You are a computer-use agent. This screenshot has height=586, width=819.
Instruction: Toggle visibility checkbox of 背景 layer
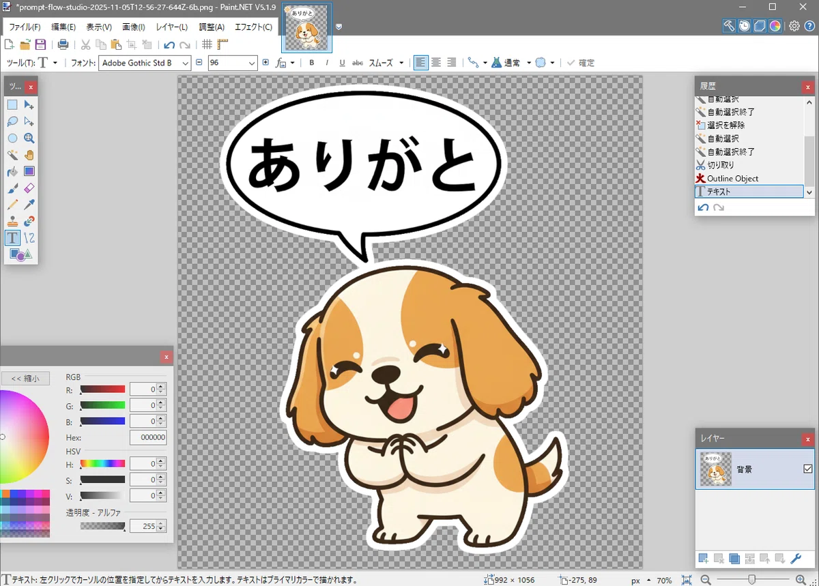808,469
